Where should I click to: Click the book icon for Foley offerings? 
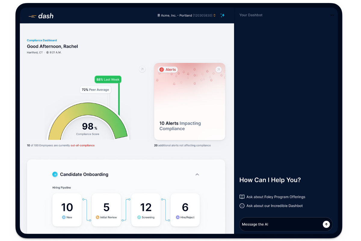242,197
